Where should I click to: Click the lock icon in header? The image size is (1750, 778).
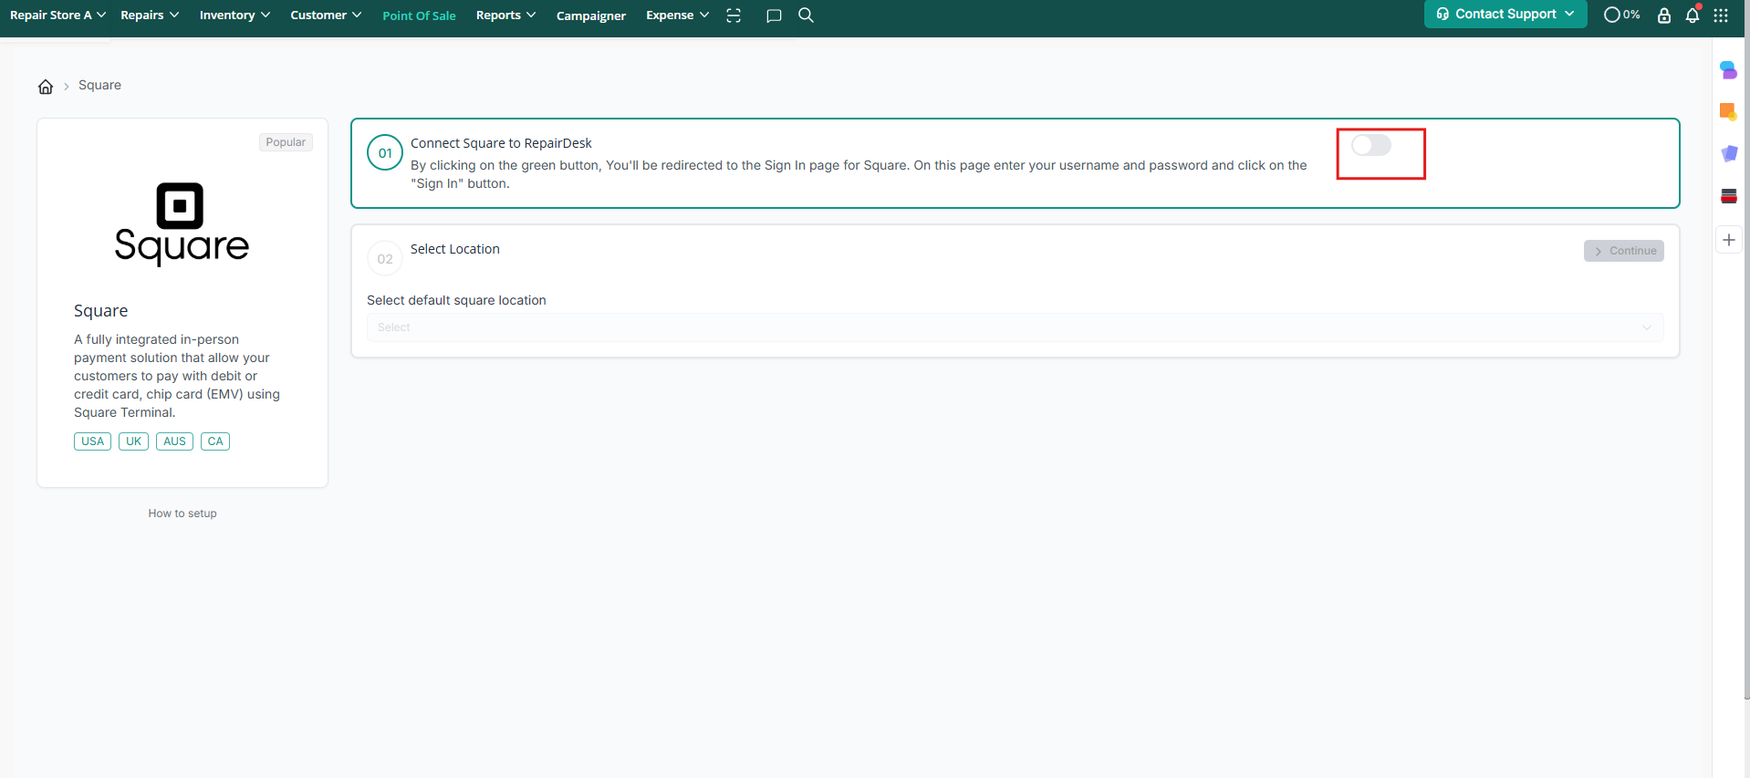[x=1664, y=16]
